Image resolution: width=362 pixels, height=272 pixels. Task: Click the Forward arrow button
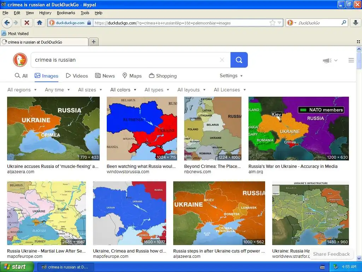(16, 23)
